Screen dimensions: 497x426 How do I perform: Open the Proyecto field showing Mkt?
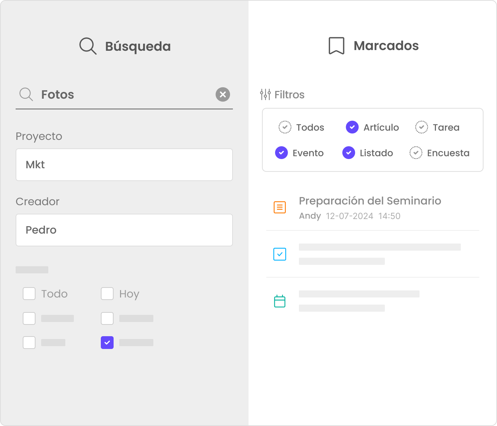(124, 165)
